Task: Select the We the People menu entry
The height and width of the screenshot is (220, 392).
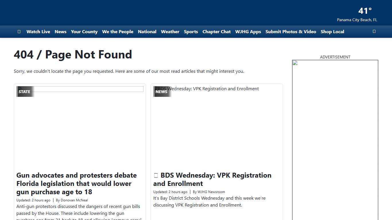Action: pos(118,32)
